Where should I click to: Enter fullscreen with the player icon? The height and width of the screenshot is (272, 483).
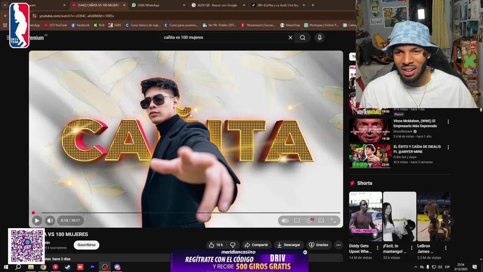coord(333,221)
